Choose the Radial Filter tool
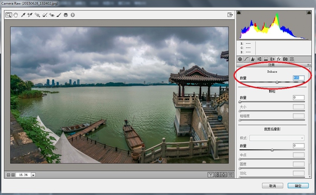This screenshot has width=316, height=195. [x=73, y=15]
